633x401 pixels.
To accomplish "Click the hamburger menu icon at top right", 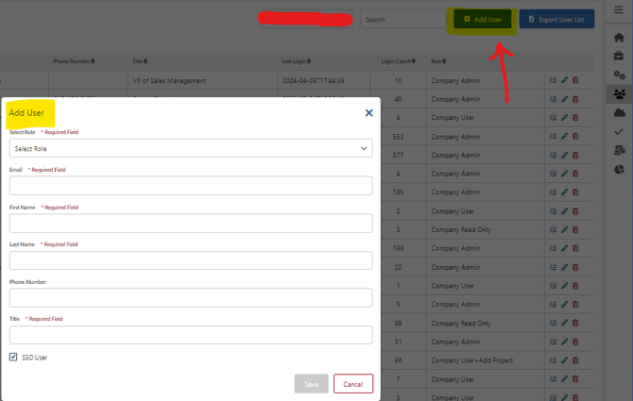I will pyautogui.click(x=619, y=9).
